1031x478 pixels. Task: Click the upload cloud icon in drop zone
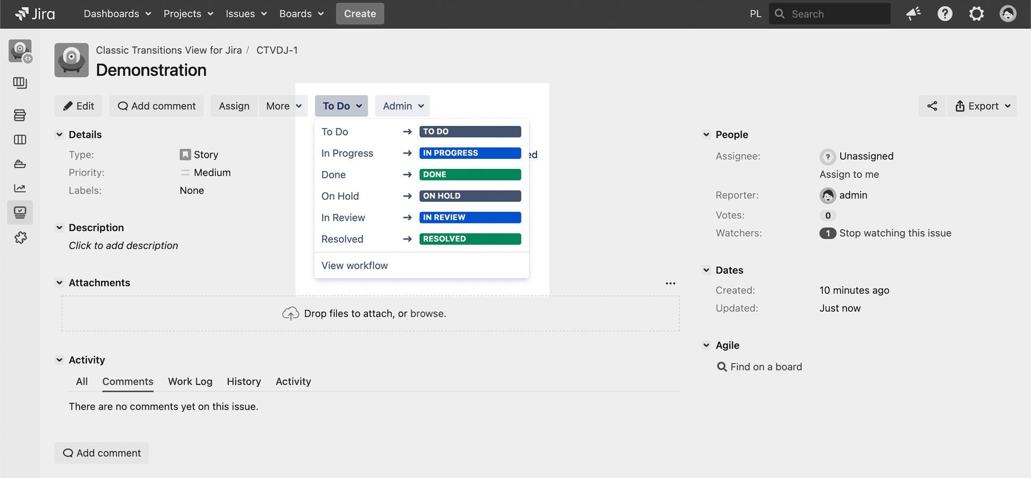(291, 314)
